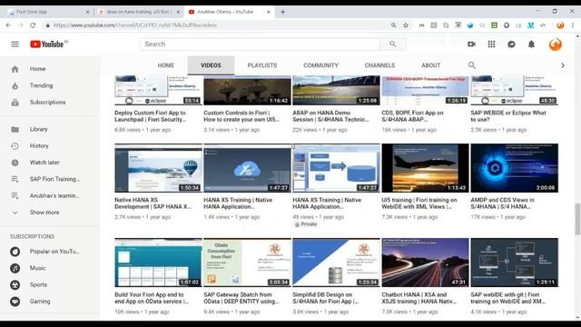Open Custom Controls in Fiori video title
This screenshot has width=581, height=327.
241,116
